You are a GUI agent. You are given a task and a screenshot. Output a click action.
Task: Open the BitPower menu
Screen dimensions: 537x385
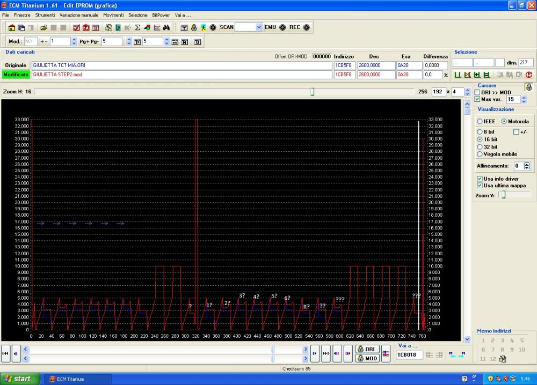161,15
